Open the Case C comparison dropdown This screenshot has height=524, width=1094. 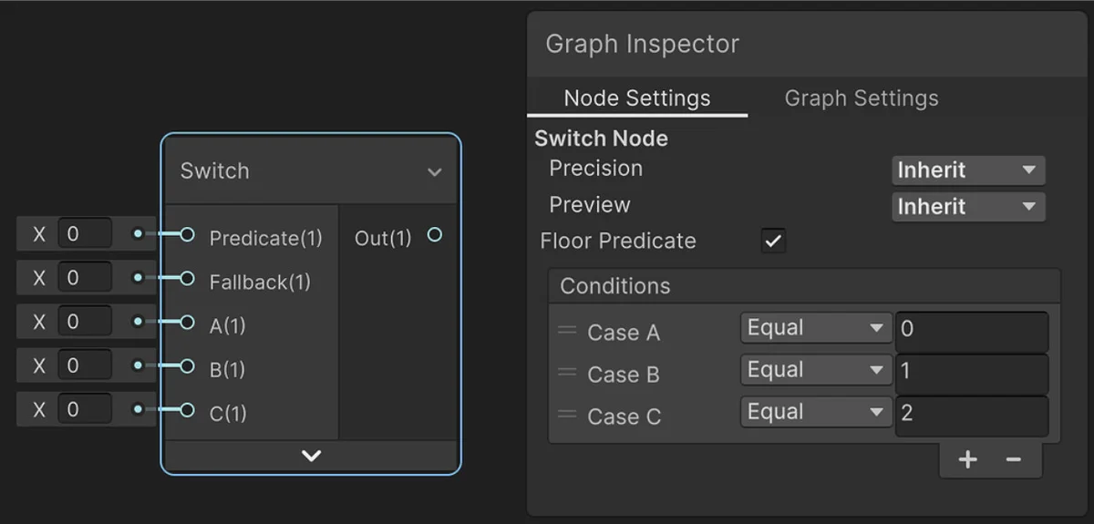(x=815, y=412)
